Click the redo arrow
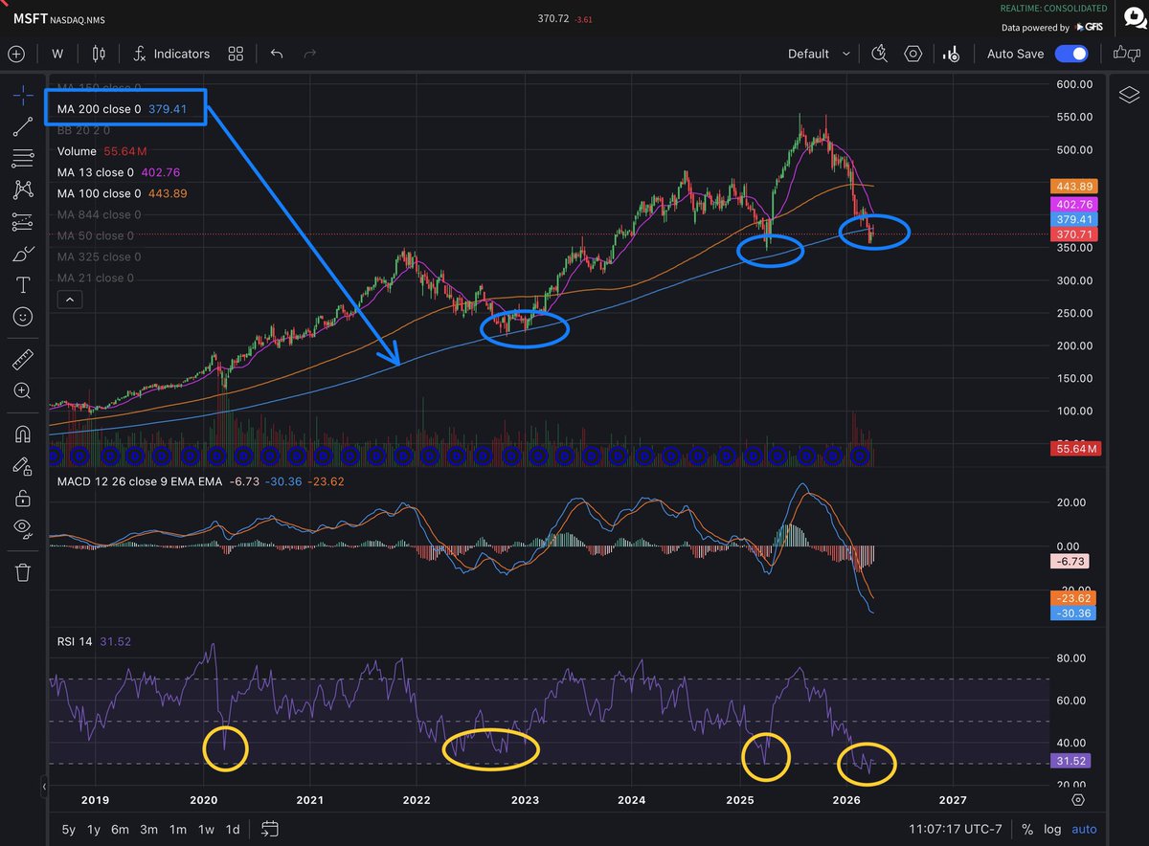Screen dimensions: 1149x846 (x=309, y=54)
